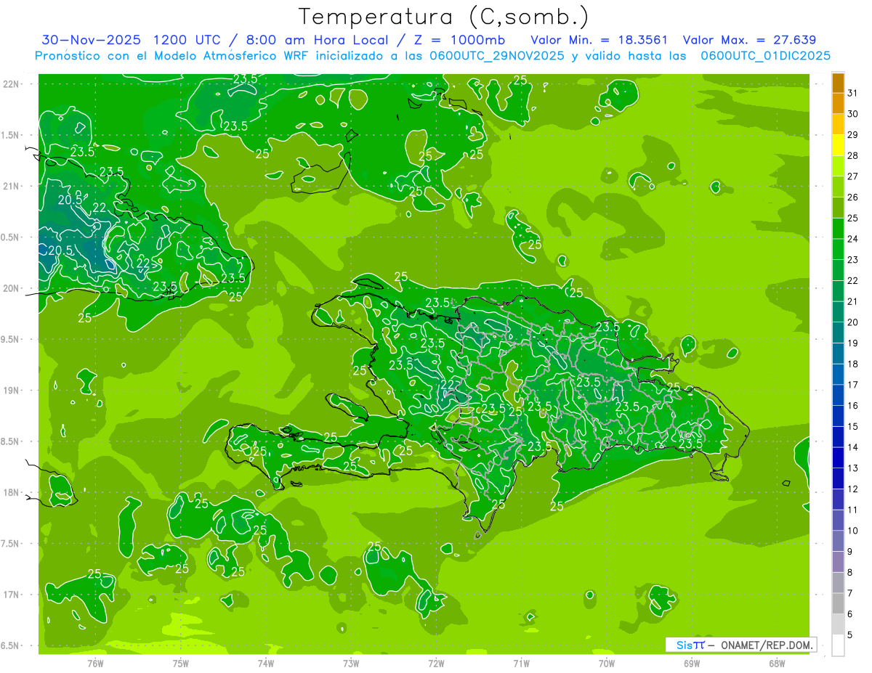Click the '22N' latitude axis label
The width and height of the screenshot is (872, 673).
[x=11, y=84]
